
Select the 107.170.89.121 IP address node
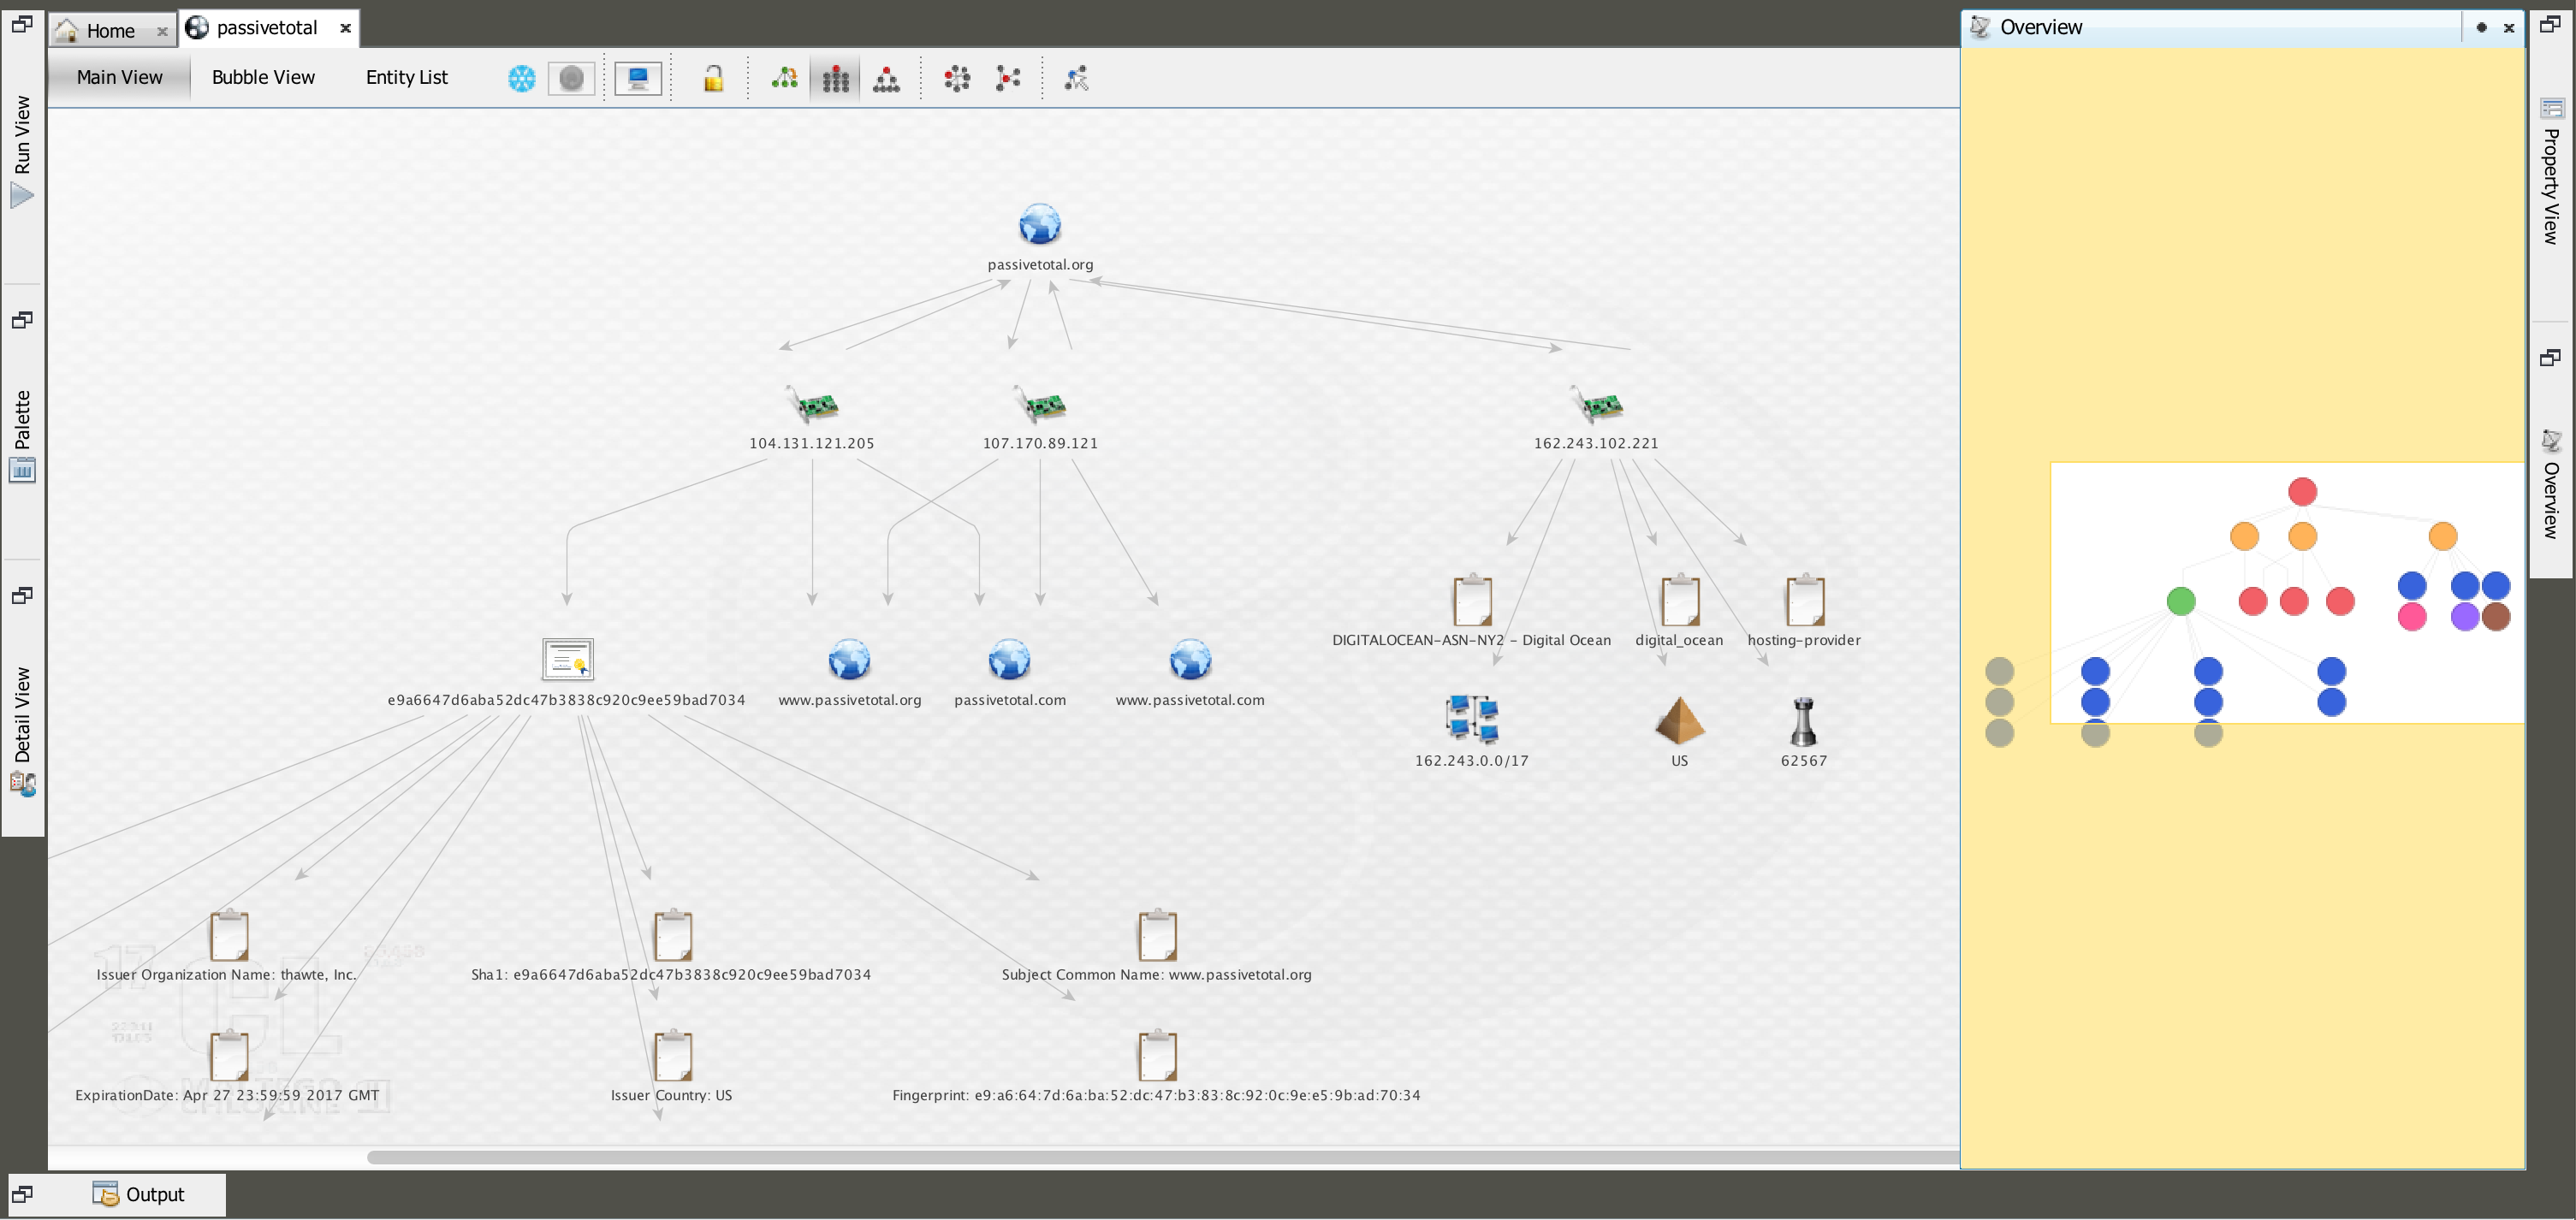1040,417
